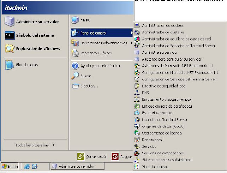Open Explorador de Windows pinned item
Image resolution: width=227 pixels, height=173 pixels.
(x=35, y=49)
